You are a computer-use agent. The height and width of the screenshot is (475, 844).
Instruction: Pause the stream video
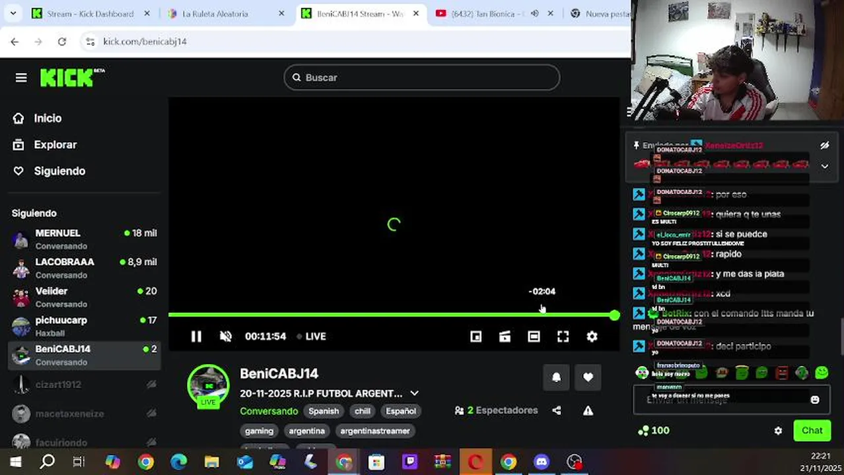[x=196, y=336]
